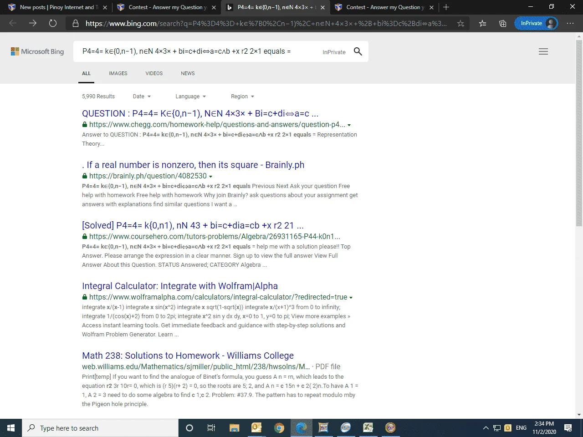This screenshot has height=437, width=583.
Task: Click the browser address bar URL
Action: click(x=266, y=23)
